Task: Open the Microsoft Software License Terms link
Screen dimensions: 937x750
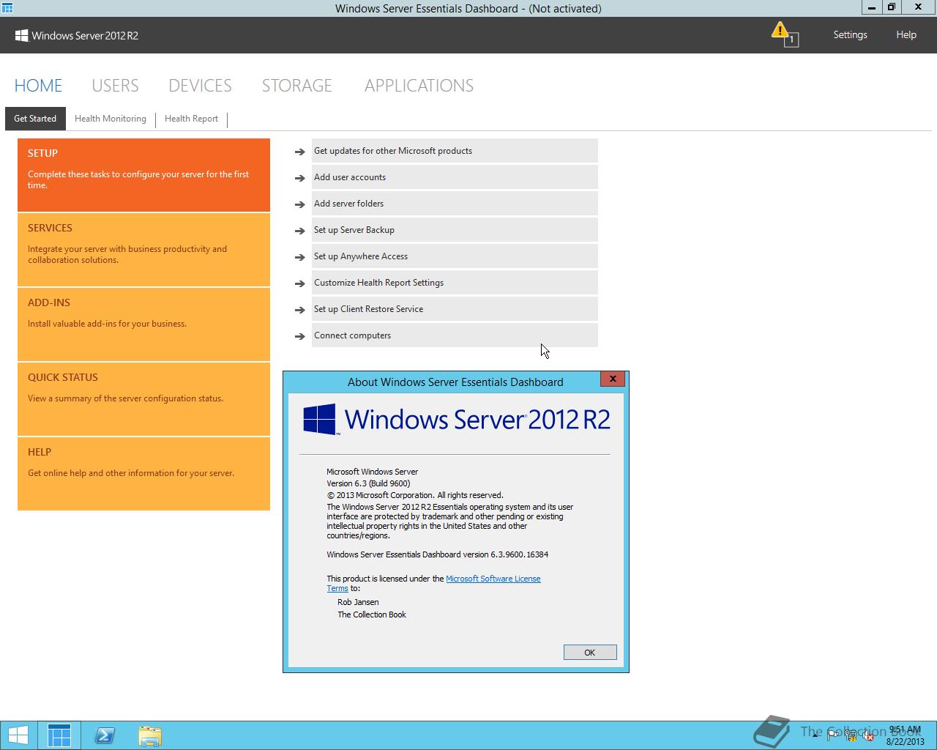Action: (493, 579)
